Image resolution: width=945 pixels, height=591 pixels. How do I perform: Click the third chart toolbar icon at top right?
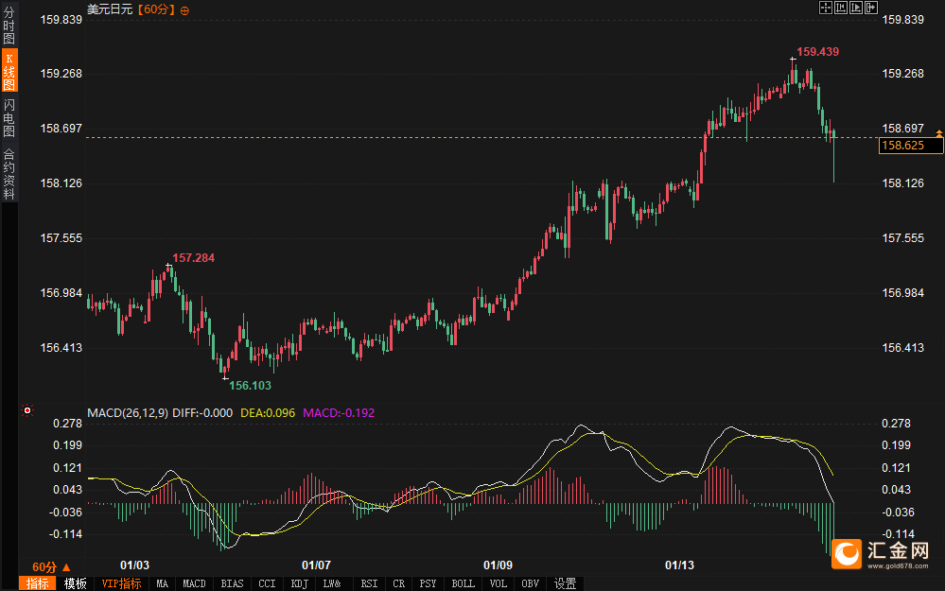pos(855,8)
